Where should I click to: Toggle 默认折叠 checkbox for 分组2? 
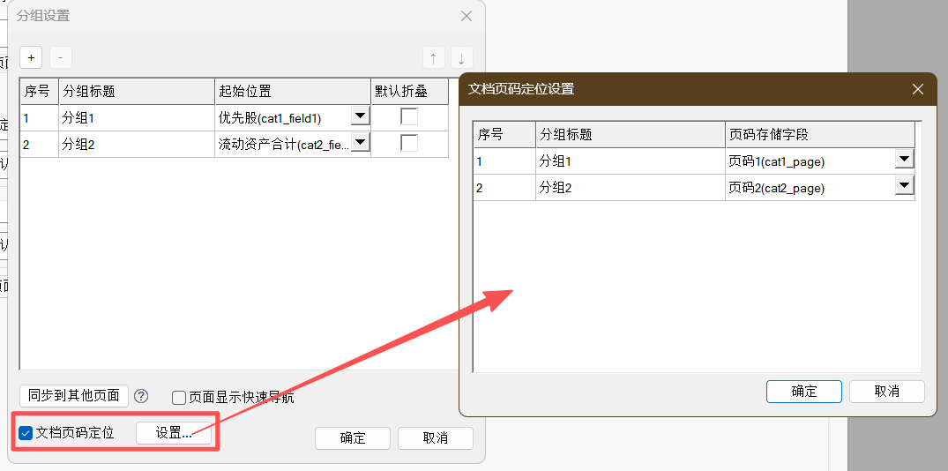coord(409,144)
